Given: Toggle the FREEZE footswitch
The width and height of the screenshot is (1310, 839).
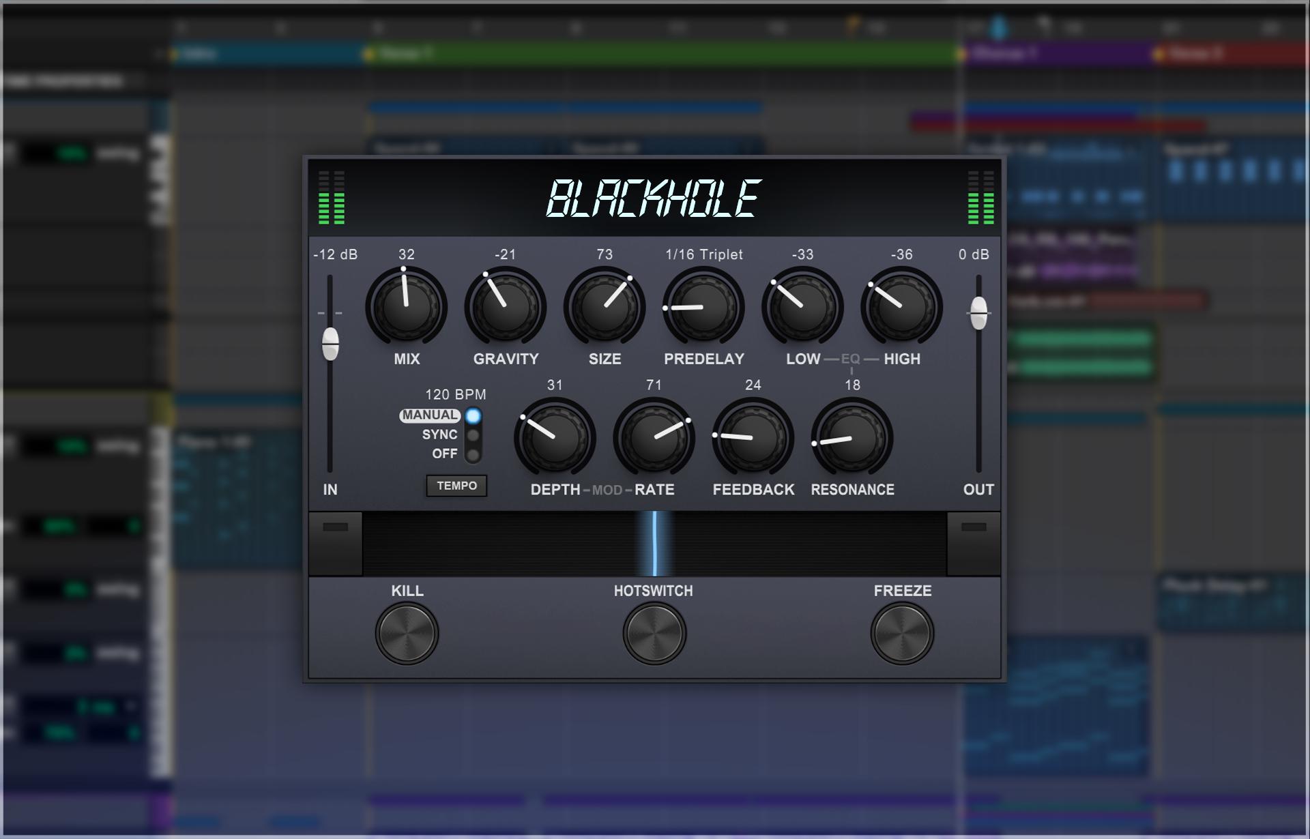Looking at the screenshot, I should tap(902, 633).
